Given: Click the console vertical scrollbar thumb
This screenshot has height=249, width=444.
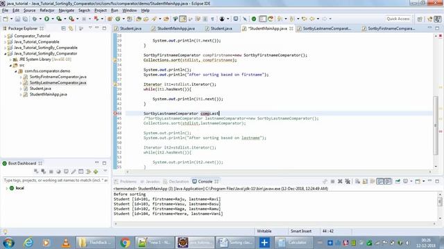Looking at the screenshot, I should [440, 201].
